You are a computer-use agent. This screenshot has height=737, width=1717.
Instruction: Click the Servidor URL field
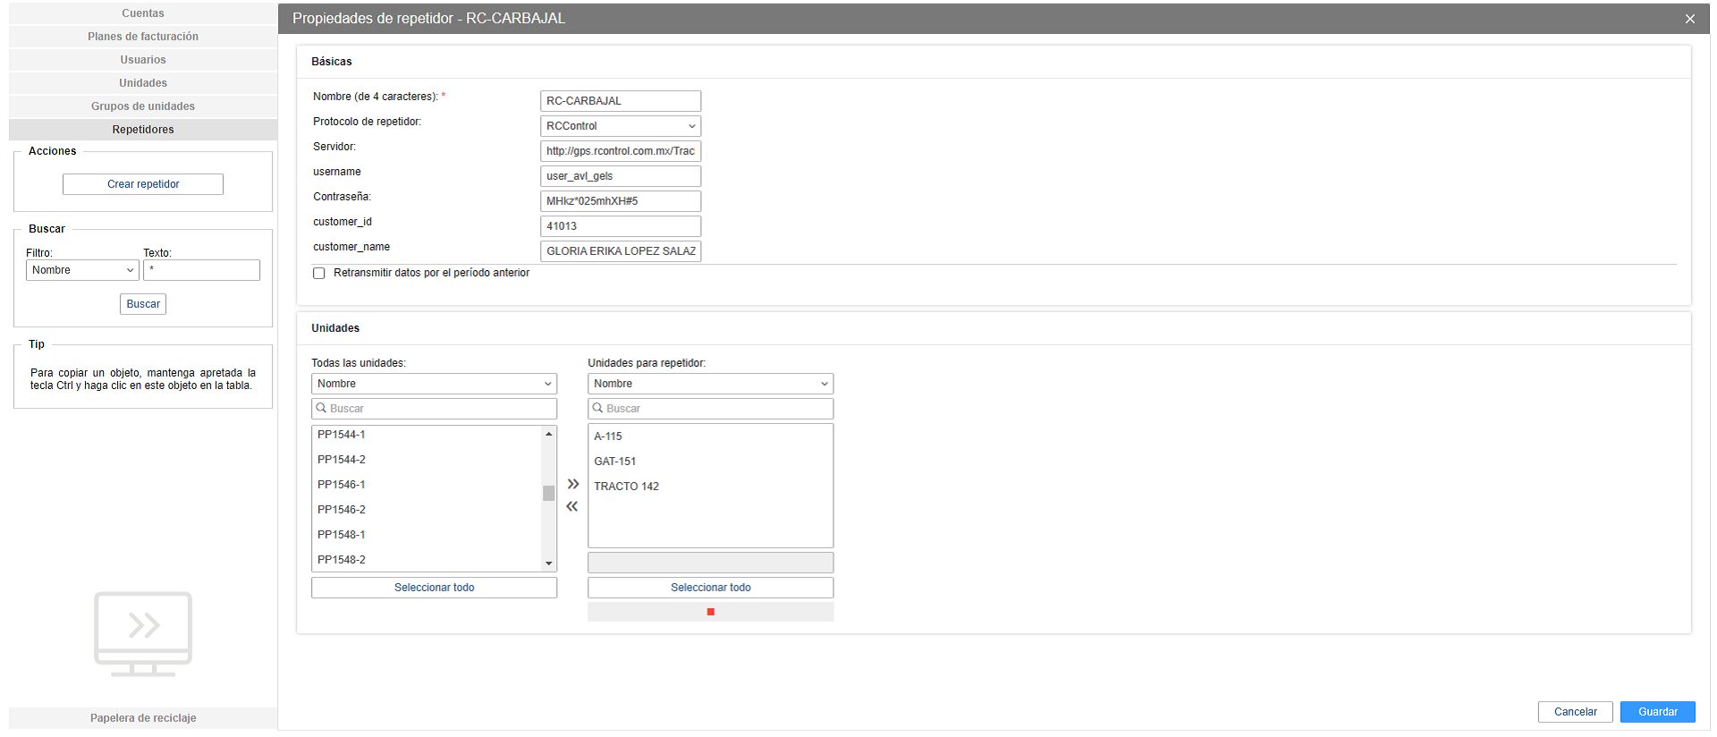click(621, 151)
